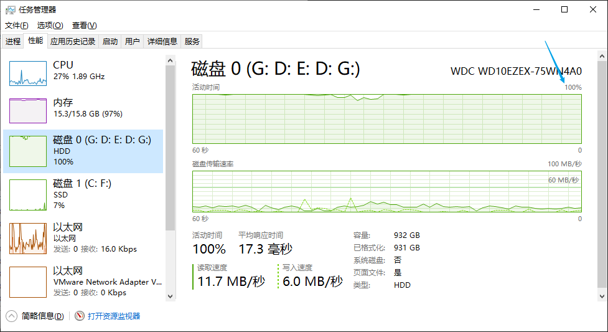Click the first 以太网 network graph thumbnail
This screenshot has height=332, width=608.
pyautogui.click(x=28, y=239)
